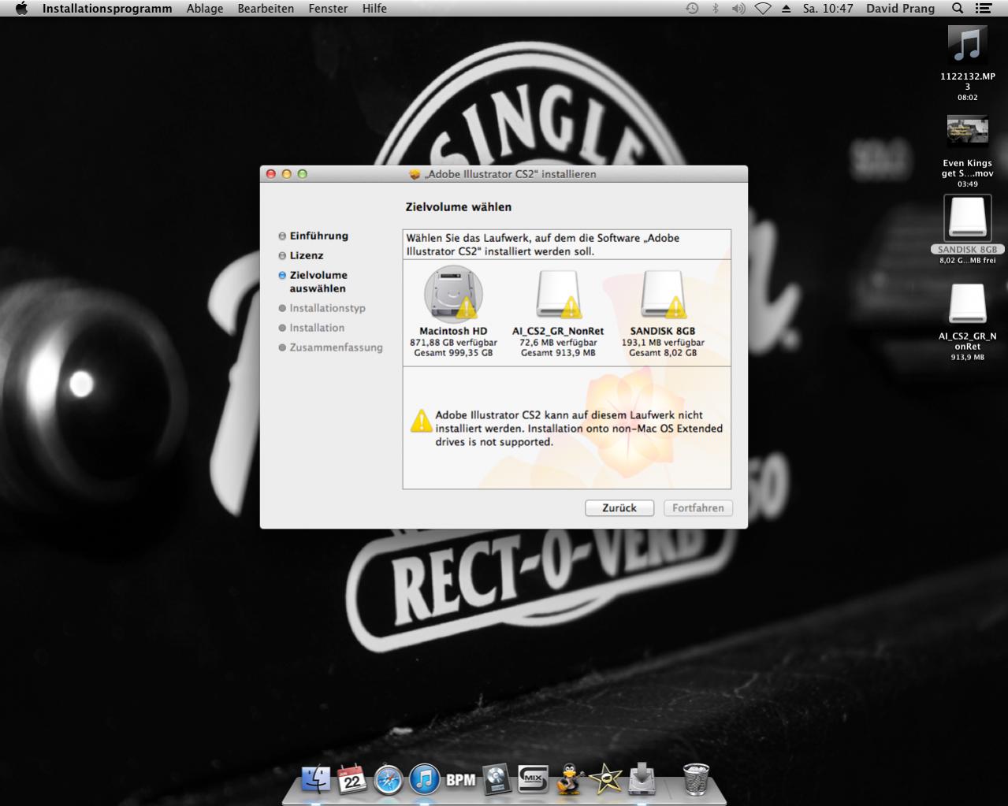
Task: Click the Zielvolume wählen heading
Action: tap(459, 207)
